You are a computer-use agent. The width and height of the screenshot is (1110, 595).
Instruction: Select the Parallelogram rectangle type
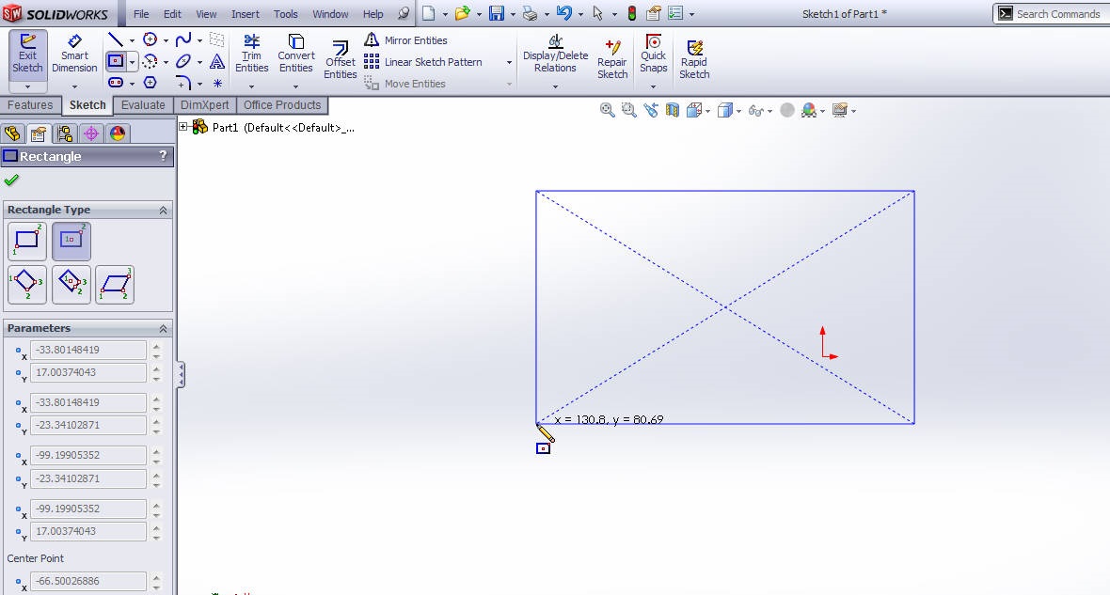tap(117, 285)
